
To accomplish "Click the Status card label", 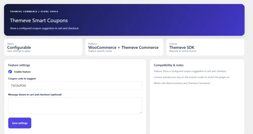I will click(x=10, y=44).
